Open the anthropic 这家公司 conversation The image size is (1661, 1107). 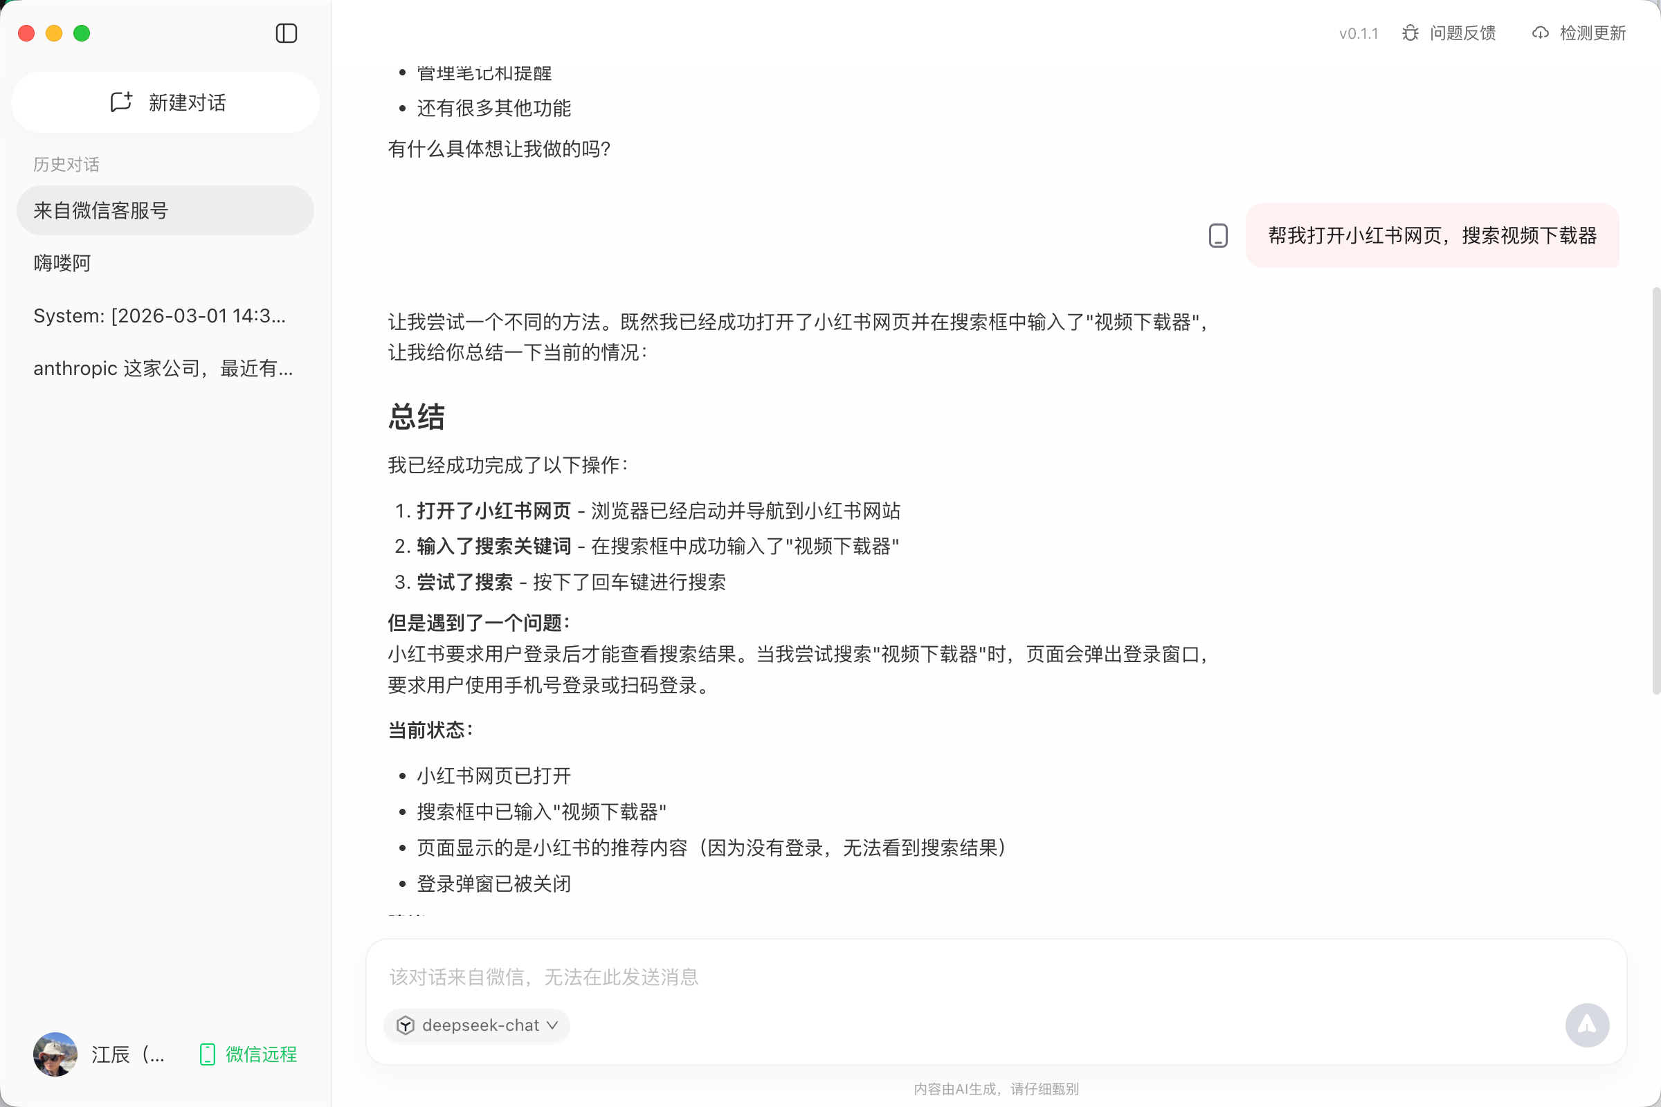point(165,369)
